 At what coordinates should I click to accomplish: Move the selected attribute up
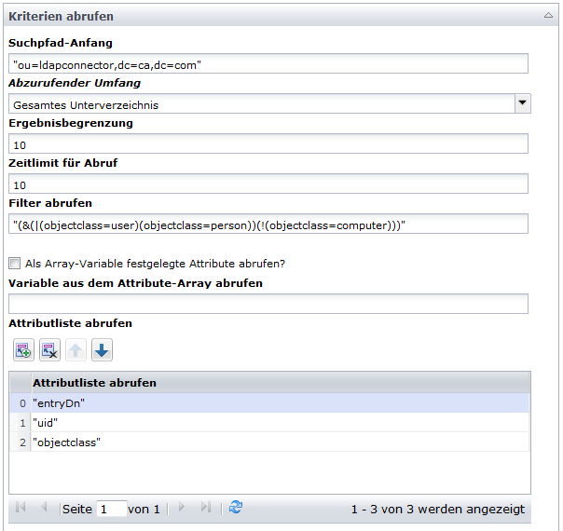click(x=76, y=350)
